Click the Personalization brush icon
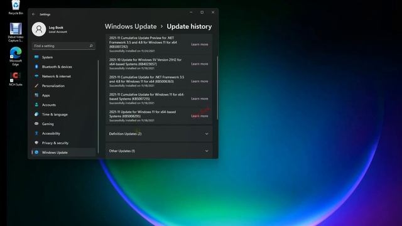 tap(36, 85)
